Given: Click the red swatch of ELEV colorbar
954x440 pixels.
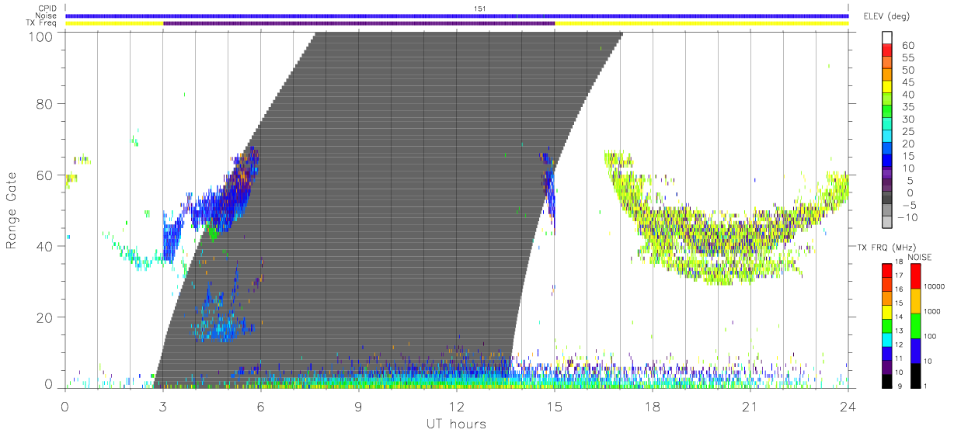Looking at the screenshot, I should point(888,50).
